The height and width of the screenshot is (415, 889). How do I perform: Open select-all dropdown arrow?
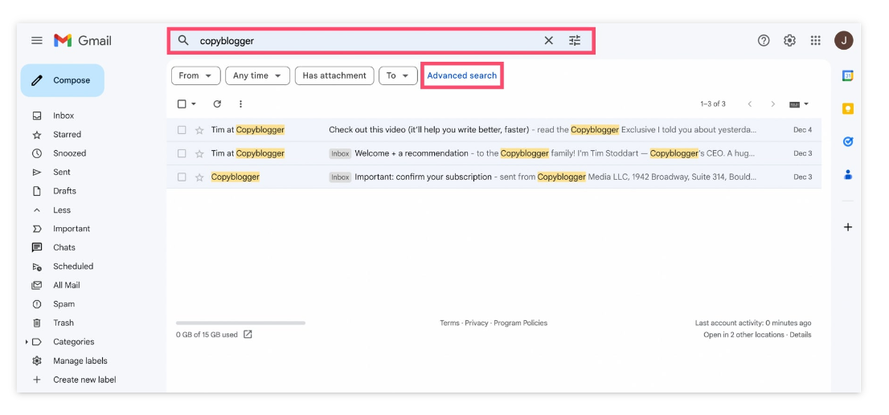tap(194, 104)
